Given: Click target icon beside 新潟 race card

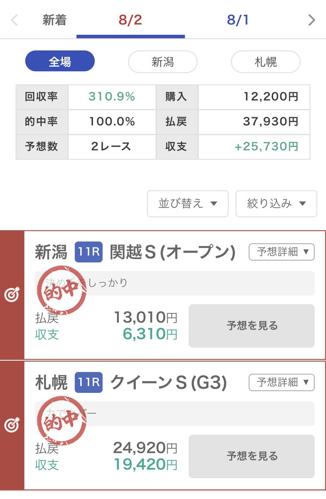Looking at the screenshot, I should [x=12, y=295].
